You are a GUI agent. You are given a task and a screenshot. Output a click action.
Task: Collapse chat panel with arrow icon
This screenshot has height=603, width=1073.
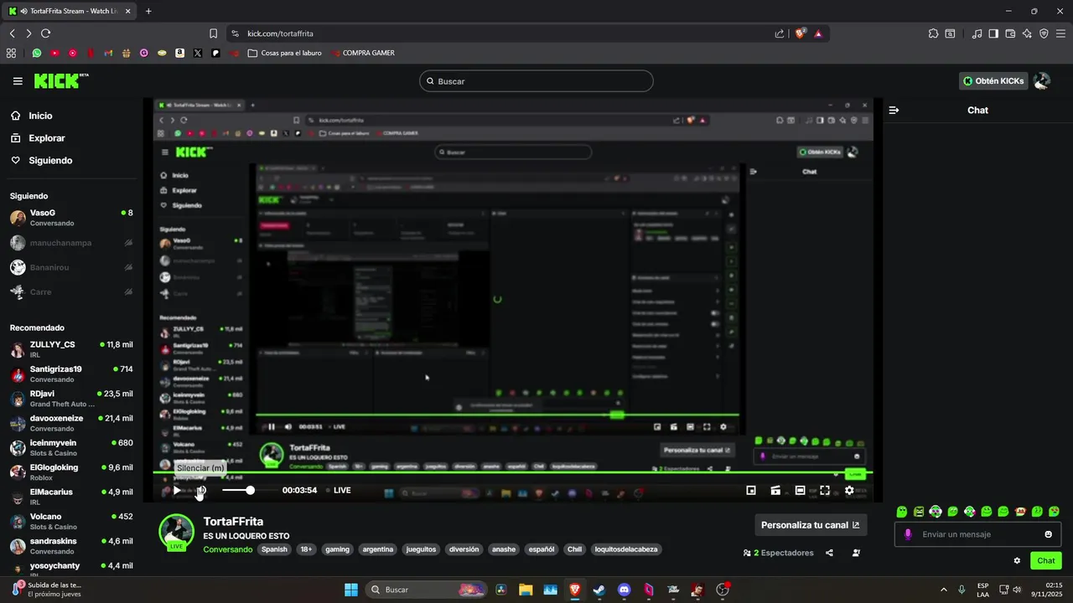[894, 110]
